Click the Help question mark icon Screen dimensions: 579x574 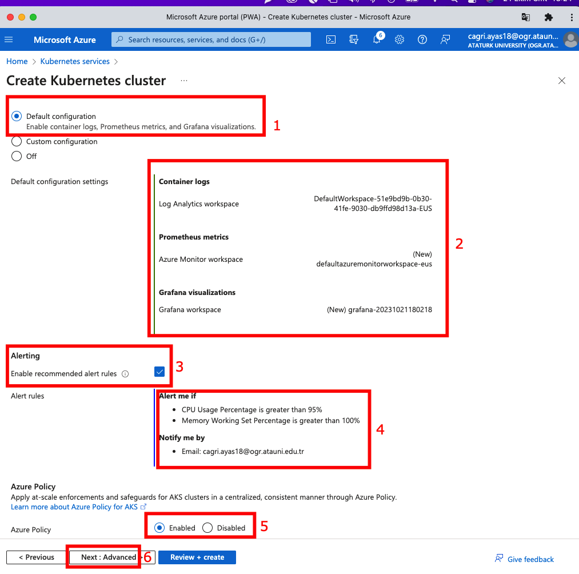(x=422, y=39)
